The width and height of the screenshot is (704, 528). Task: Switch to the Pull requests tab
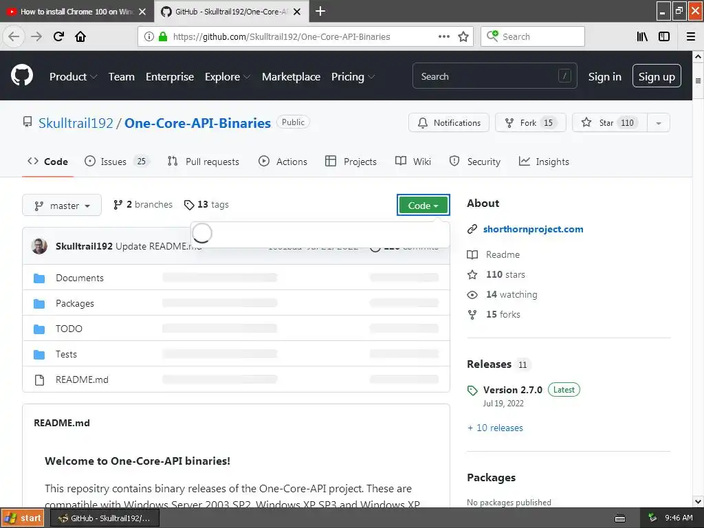[203, 162]
